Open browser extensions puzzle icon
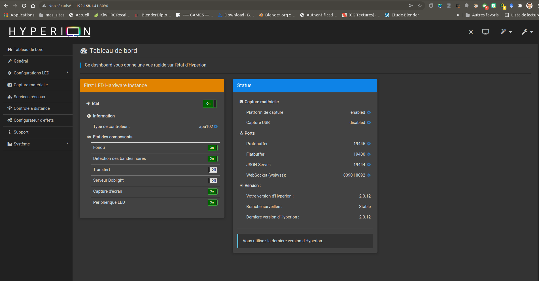This screenshot has height=281, width=539. (x=520, y=6)
